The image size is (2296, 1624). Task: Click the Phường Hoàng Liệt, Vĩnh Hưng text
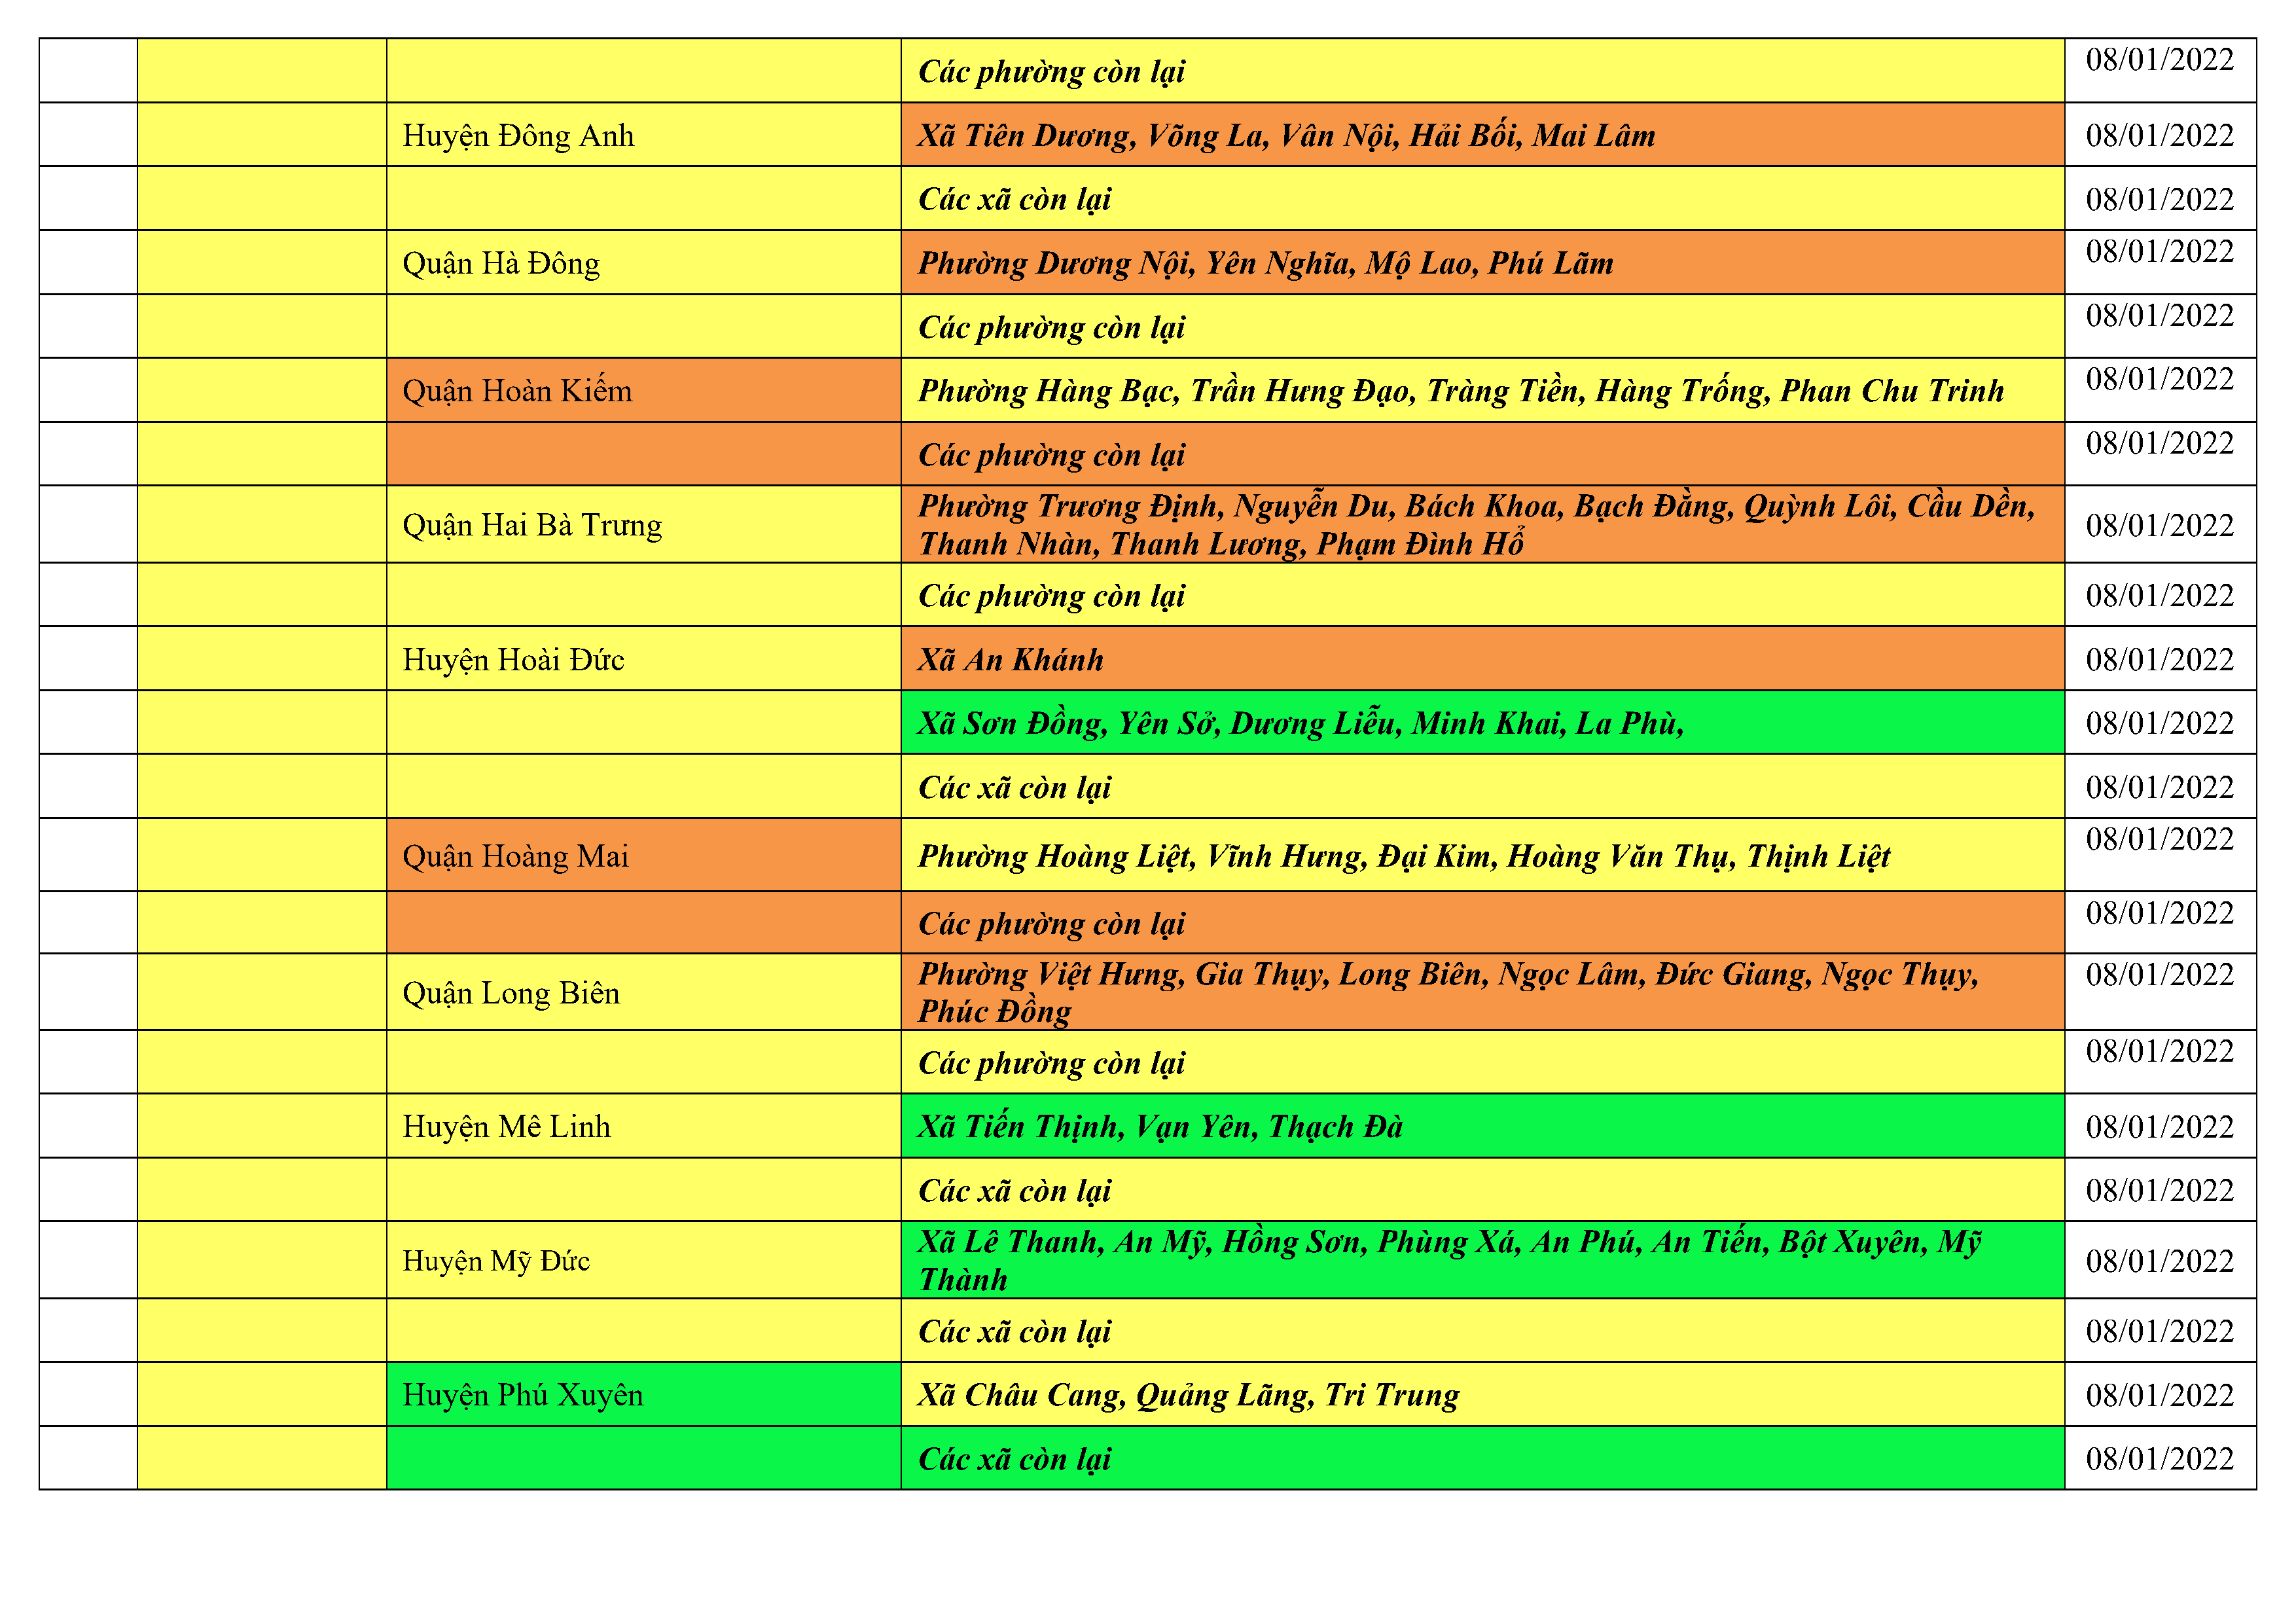coord(1403,856)
